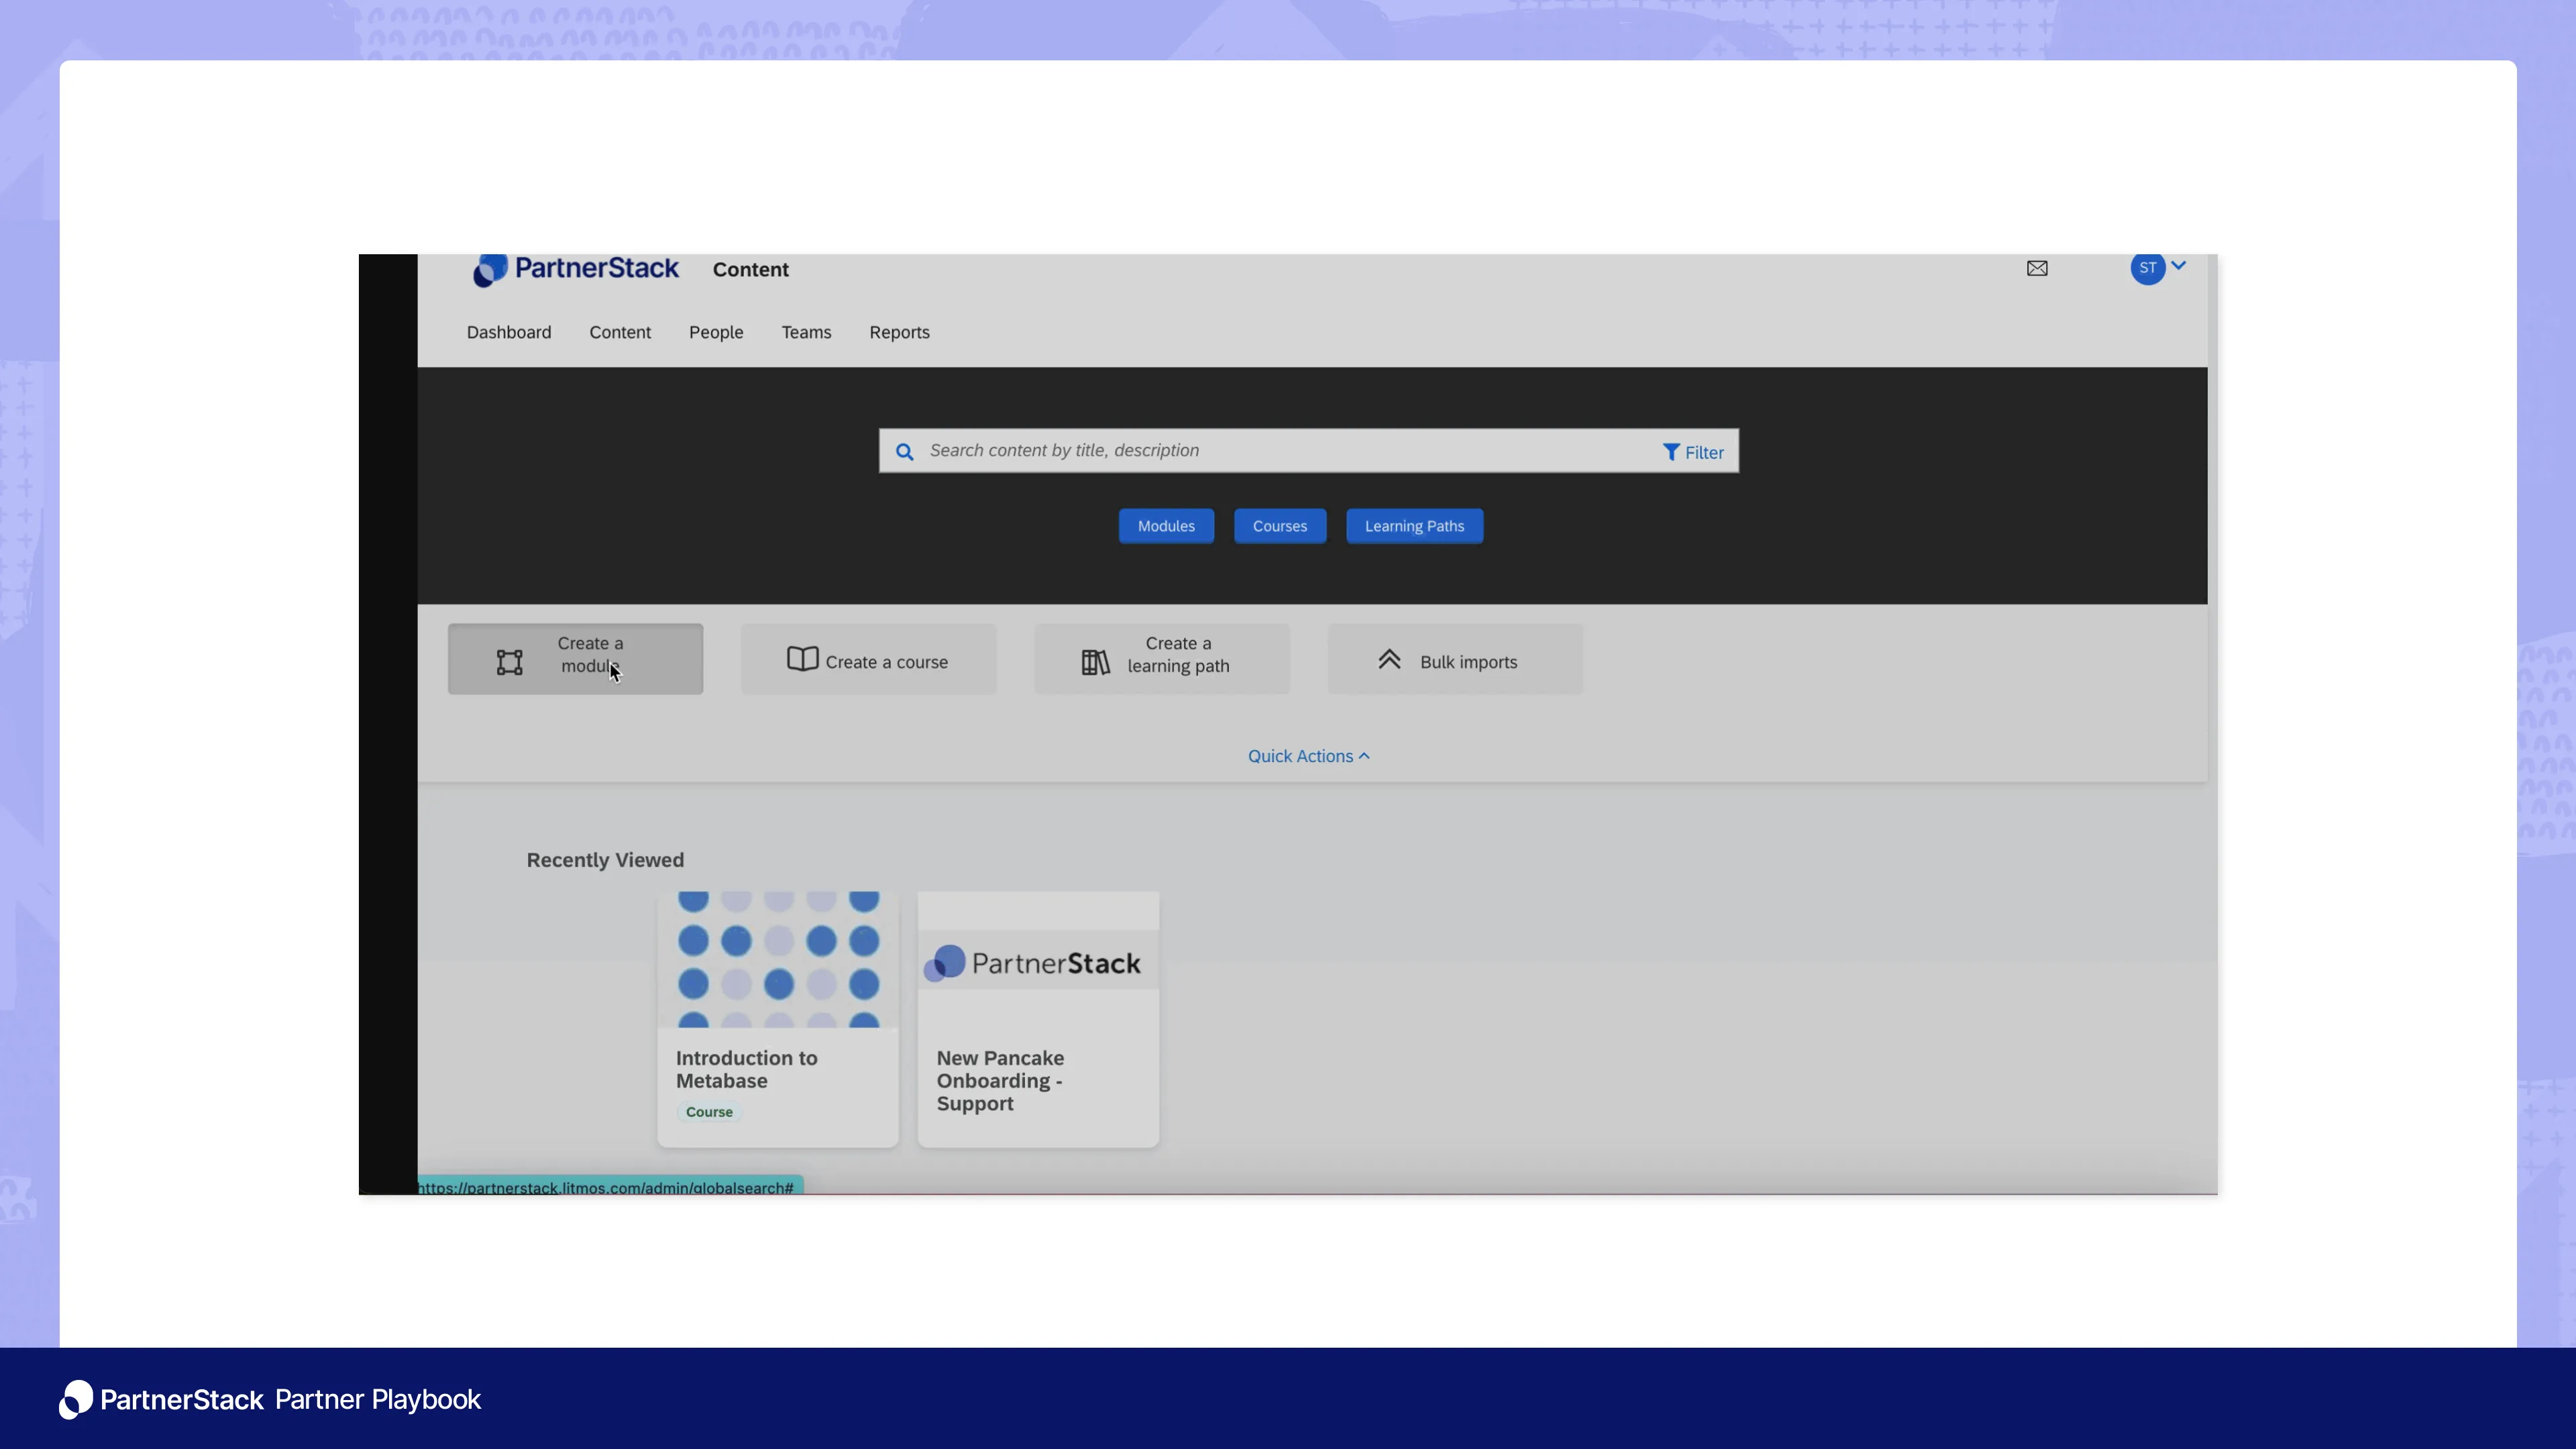
Task: Go to the Dashboard tab
Action: pyautogui.click(x=508, y=333)
